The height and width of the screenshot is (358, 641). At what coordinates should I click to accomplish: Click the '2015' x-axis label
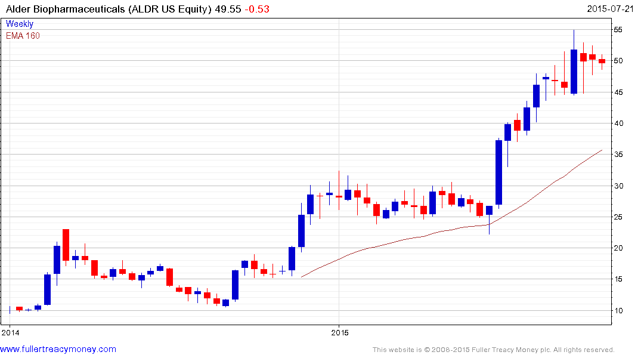(x=340, y=332)
